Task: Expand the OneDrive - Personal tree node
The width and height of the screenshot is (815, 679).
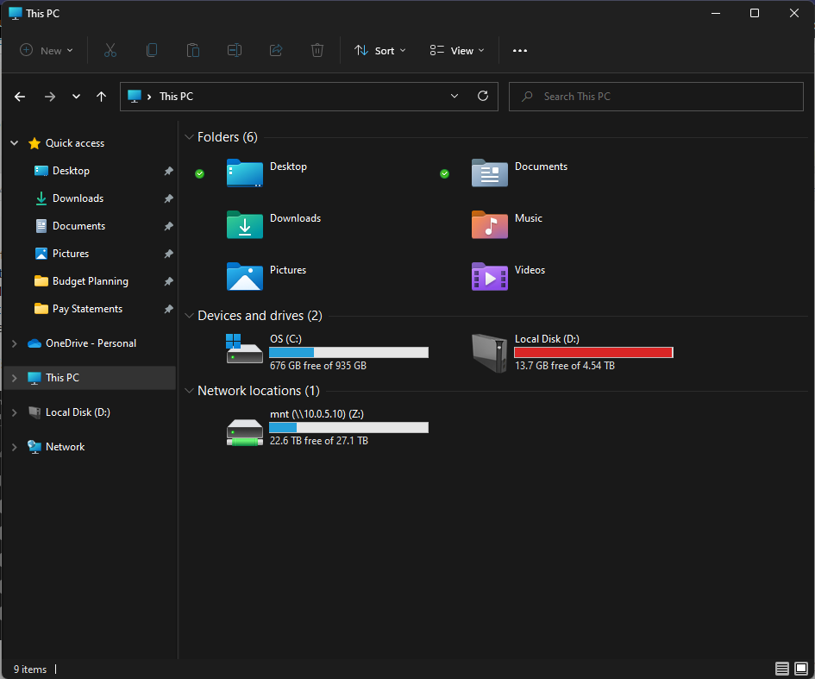Action: click(x=14, y=343)
